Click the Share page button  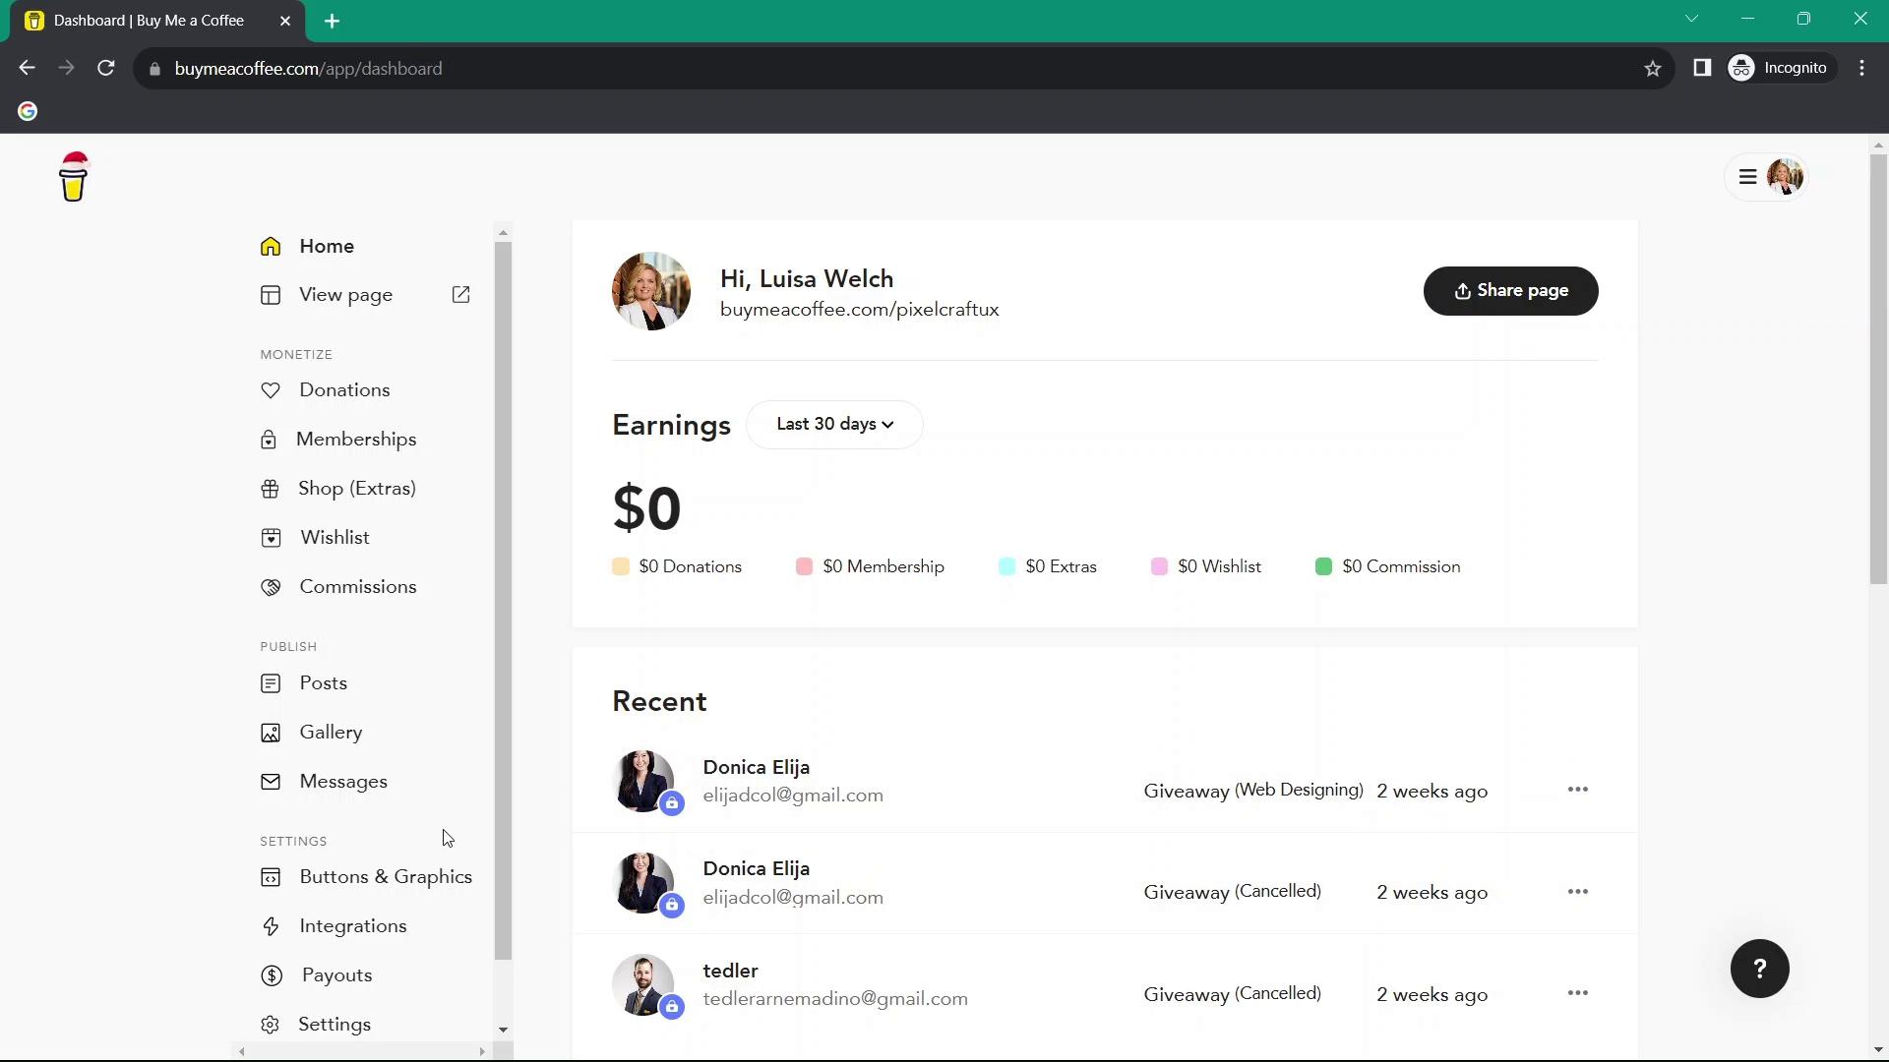1511,290
